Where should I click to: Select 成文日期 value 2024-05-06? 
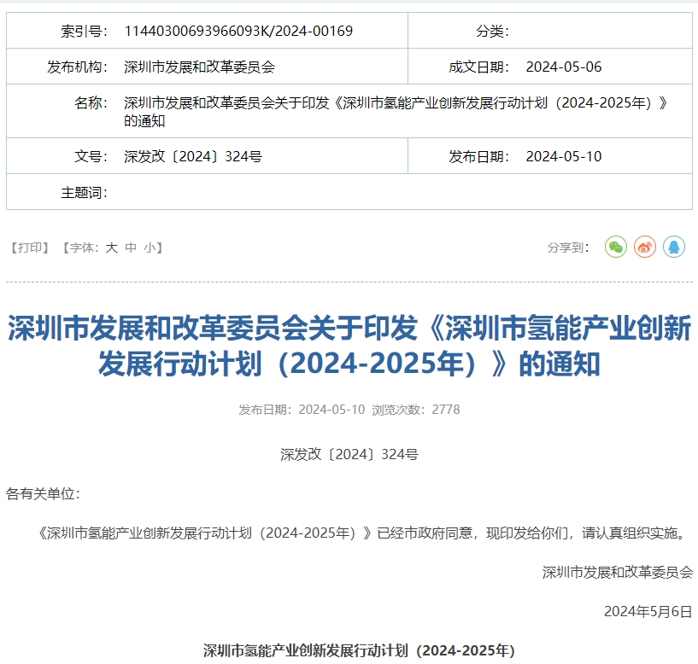564,67
